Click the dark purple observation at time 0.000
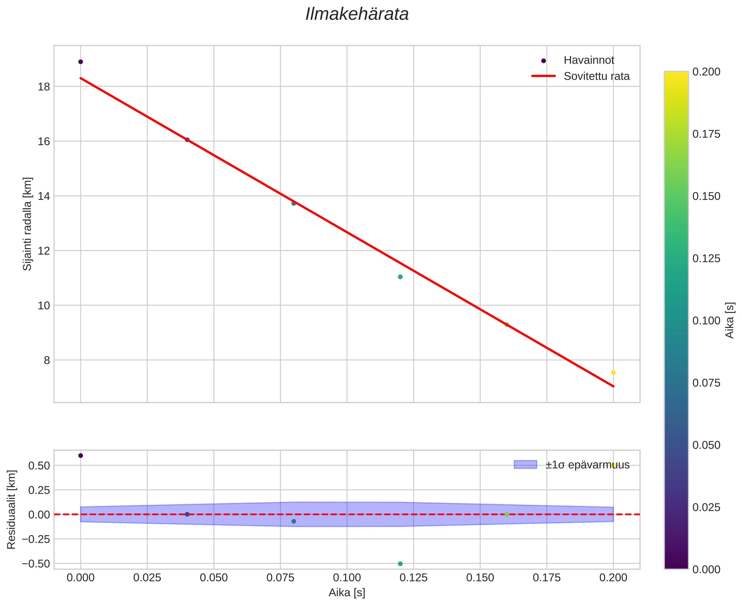 coord(81,62)
